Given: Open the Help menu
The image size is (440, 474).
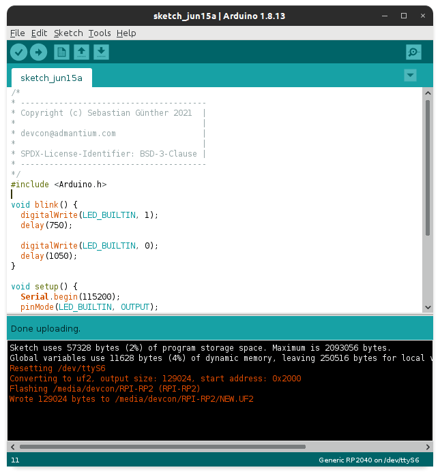Looking at the screenshot, I should point(126,33).
